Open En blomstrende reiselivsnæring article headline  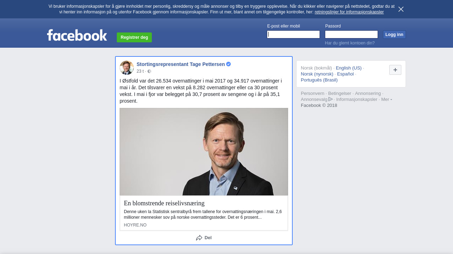(164, 203)
